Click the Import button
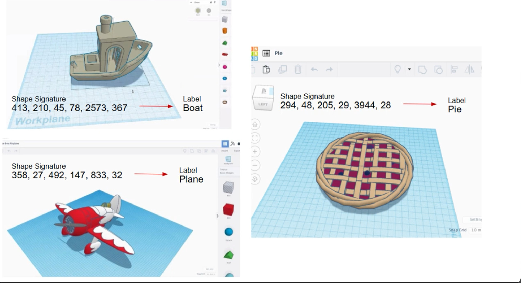The image size is (521, 283). coord(224,151)
